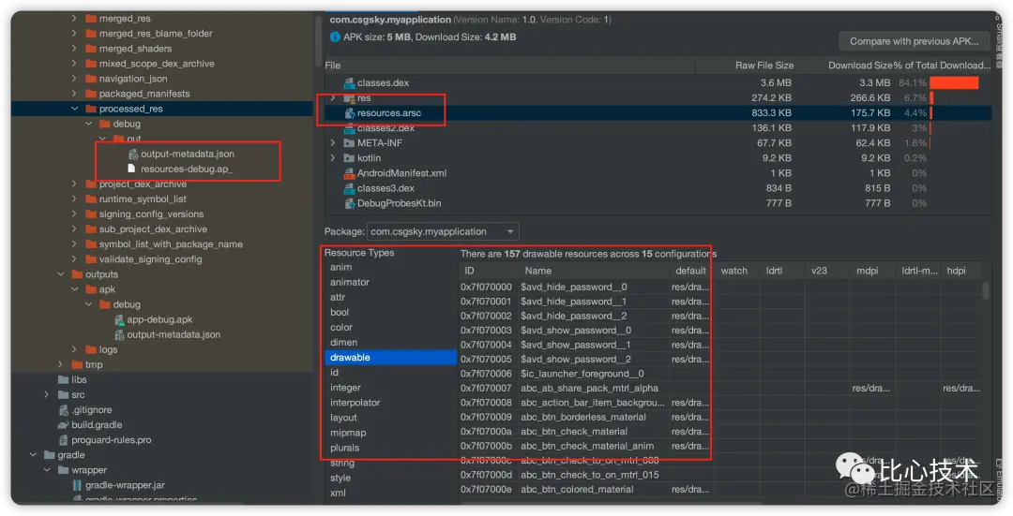Click the AndroidManifest.xml file icon
This screenshot has height=516, width=1013.
pyautogui.click(x=350, y=173)
